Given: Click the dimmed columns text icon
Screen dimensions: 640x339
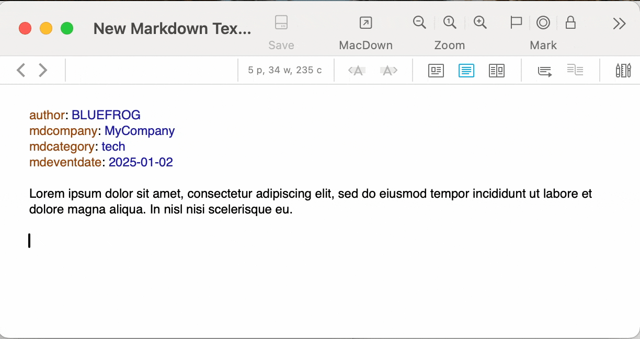Looking at the screenshot, I should pyautogui.click(x=575, y=70).
